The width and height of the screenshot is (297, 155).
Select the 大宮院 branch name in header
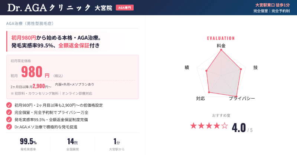[104, 8]
